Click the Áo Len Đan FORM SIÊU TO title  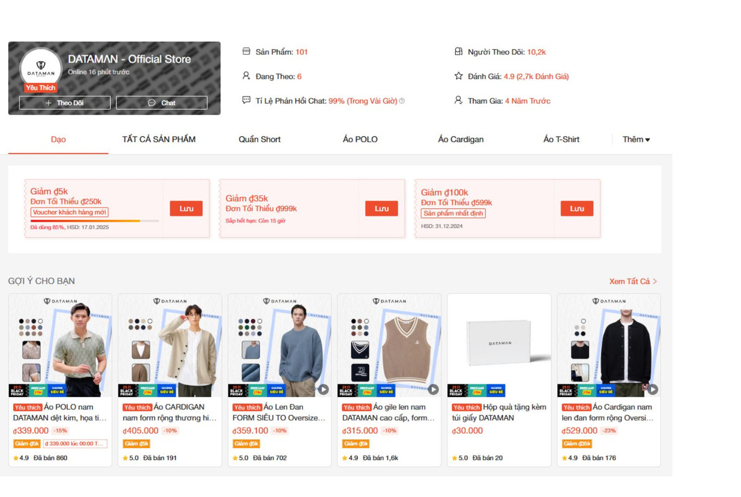[280, 413]
